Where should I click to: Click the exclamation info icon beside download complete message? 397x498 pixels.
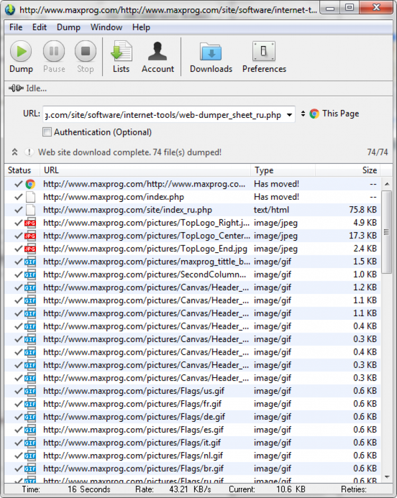coord(29,152)
